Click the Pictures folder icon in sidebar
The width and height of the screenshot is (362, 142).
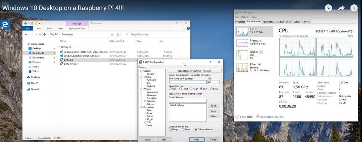click(x=30, y=62)
